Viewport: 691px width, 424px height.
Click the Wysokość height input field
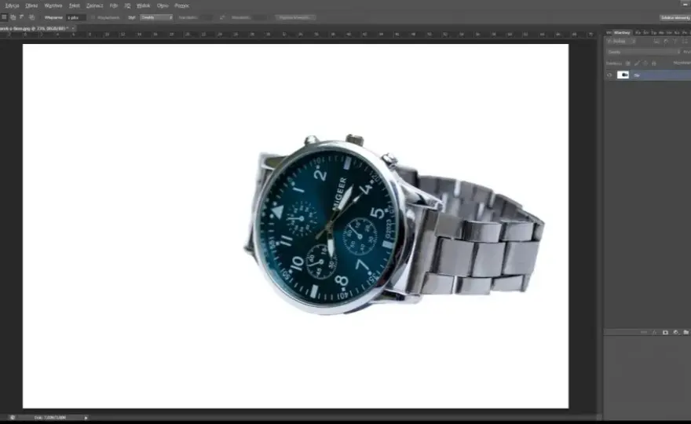click(260, 17)
